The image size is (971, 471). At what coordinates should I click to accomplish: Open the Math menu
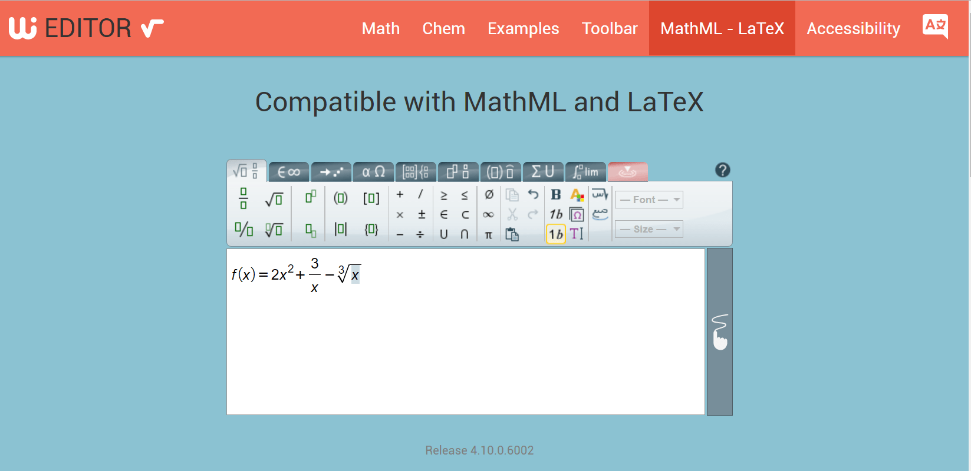click(x=381, y=28)
